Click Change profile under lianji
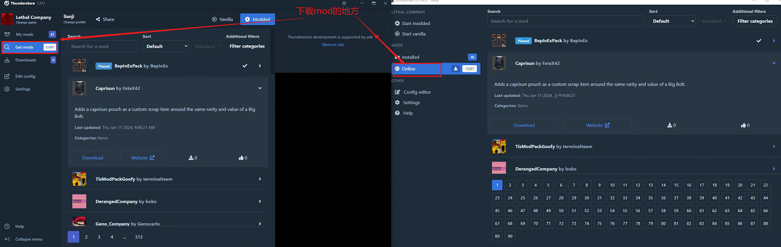This screenshot has width=781, height=247. [x=73, y=22]
